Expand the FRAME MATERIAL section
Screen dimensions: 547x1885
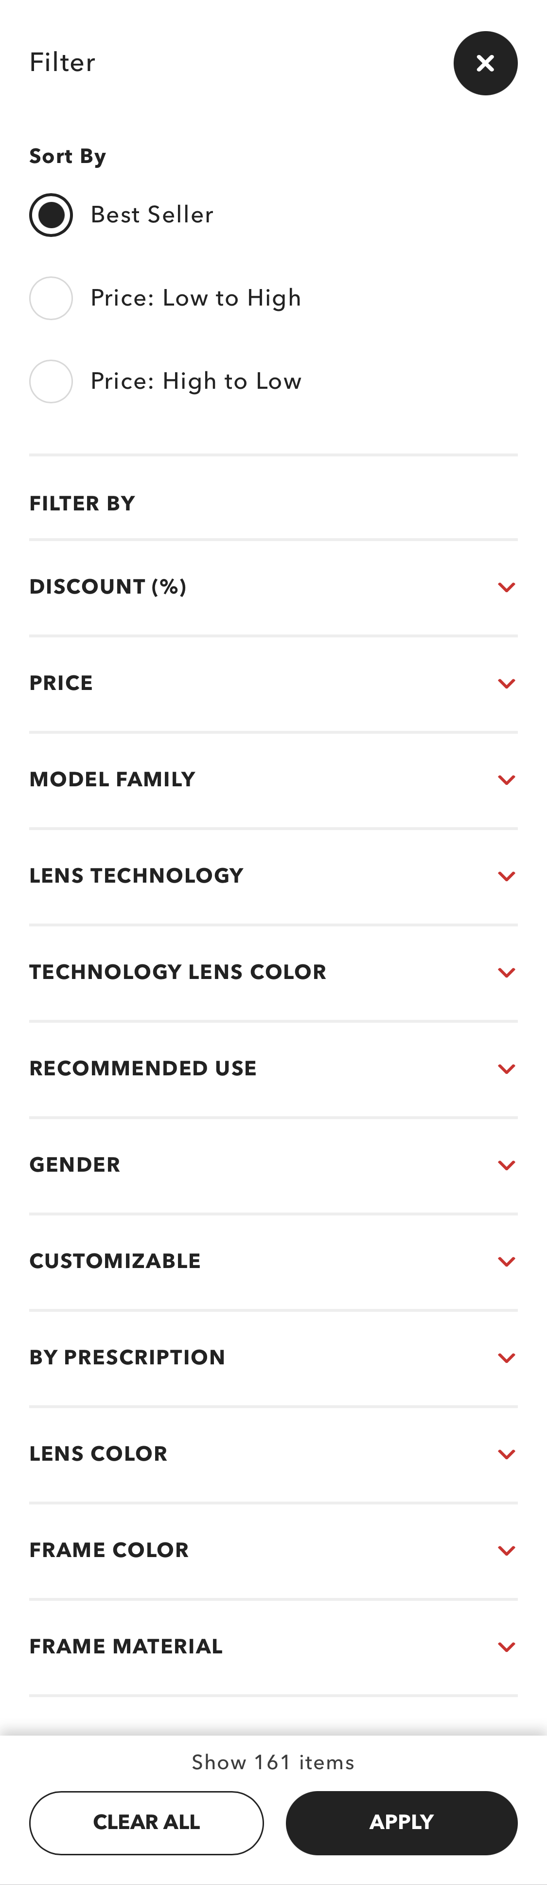(x=273, y=1647)
